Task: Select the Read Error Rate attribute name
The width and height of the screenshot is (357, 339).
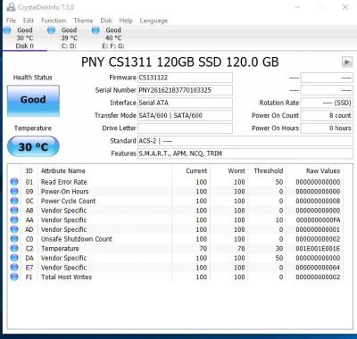Action: point(64,182)
